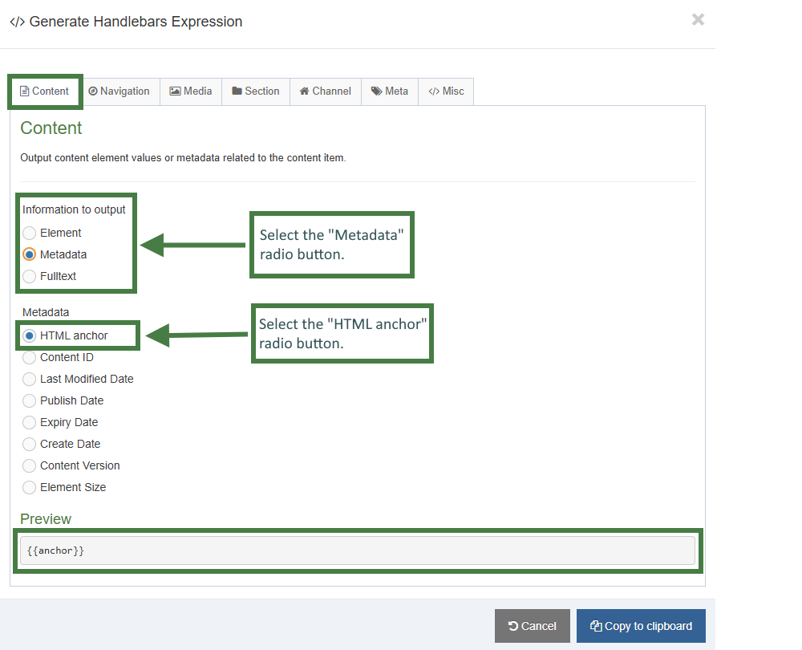Close the Generate Handlebars Expression dialog
Image resolution: width=802 pixels, height=650 pixels.
click(x=698, y=20)
